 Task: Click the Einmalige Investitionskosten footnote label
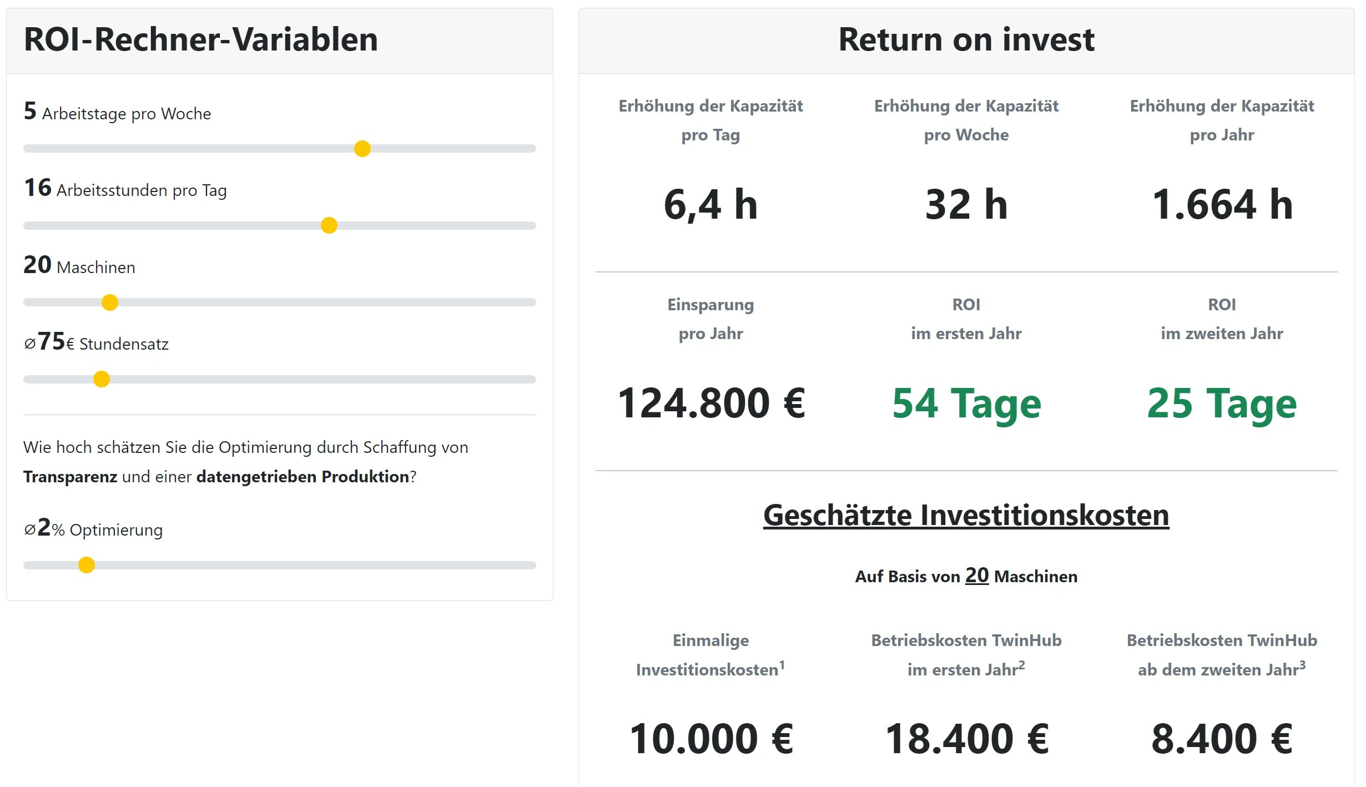(710, 655)
